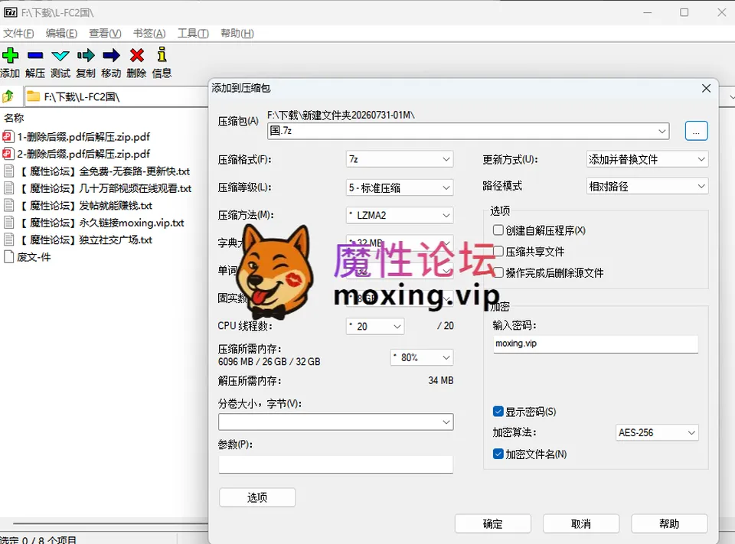Click the OK (确定) button
The height and width of the screenshot is (544, 735).
[x=492, y=524]
